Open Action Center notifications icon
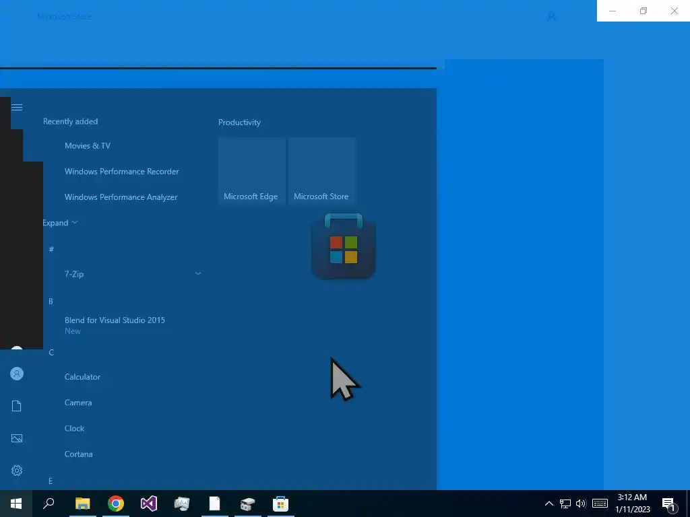Viewport: 690px width, 517px height. tap(669, 504)
